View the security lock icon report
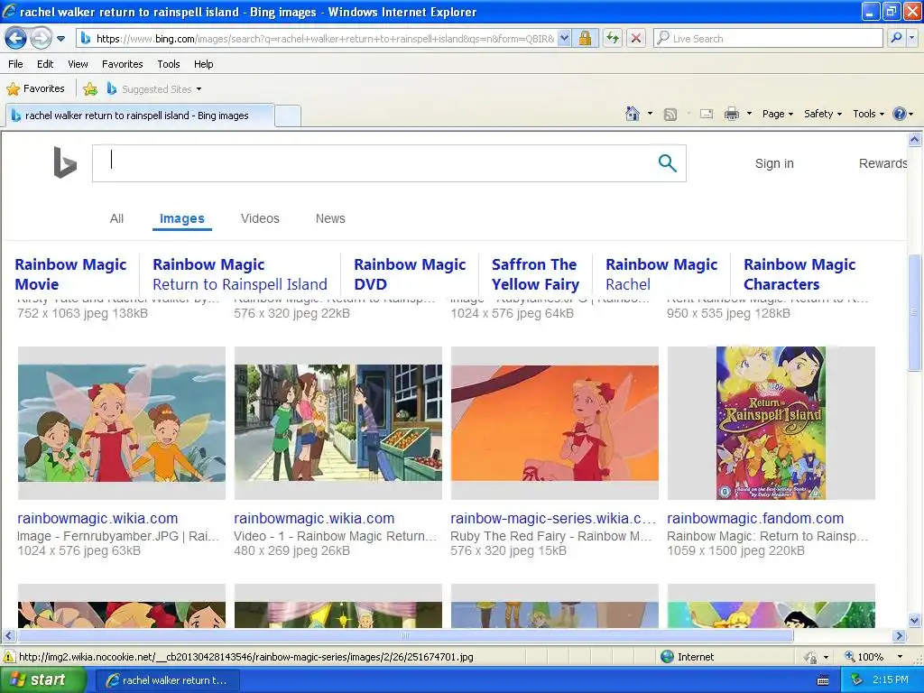 (x=585, y=39)
